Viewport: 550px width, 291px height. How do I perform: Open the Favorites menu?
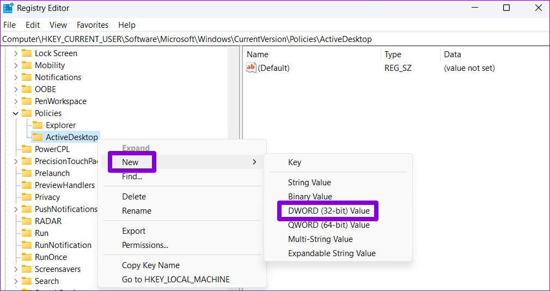click(92, 25)
